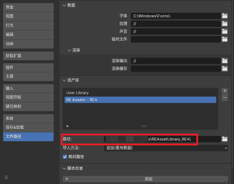The height and width of the screenshot is (184, 234).
Task: Open the 主题 section
Action: pos(28,77)
